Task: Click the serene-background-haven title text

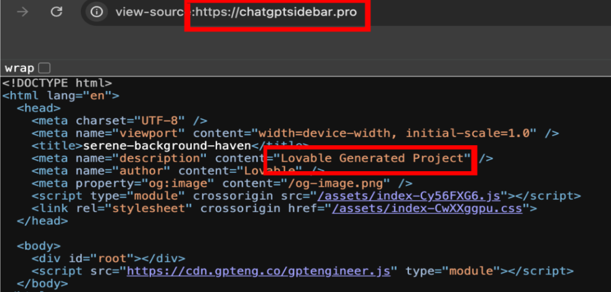Action: pos(166,146)
